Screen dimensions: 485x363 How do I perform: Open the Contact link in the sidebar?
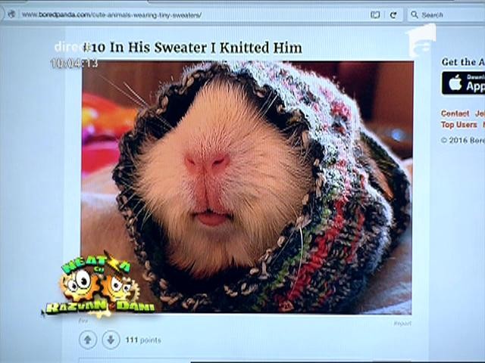pos(455,113)
